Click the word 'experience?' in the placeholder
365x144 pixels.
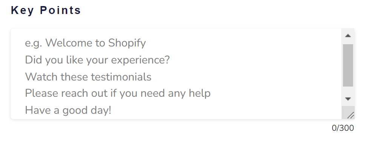pyautogui.click(x=140, y=60)
